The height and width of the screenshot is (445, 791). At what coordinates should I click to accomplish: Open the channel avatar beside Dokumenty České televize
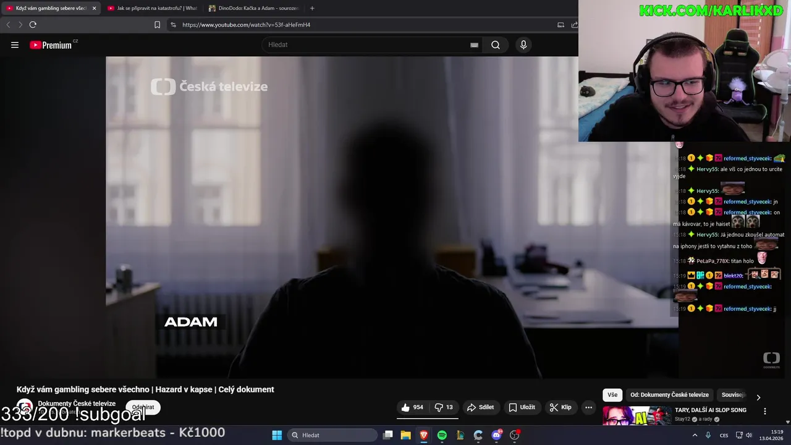pyautogui.click(x=24, y=407)
